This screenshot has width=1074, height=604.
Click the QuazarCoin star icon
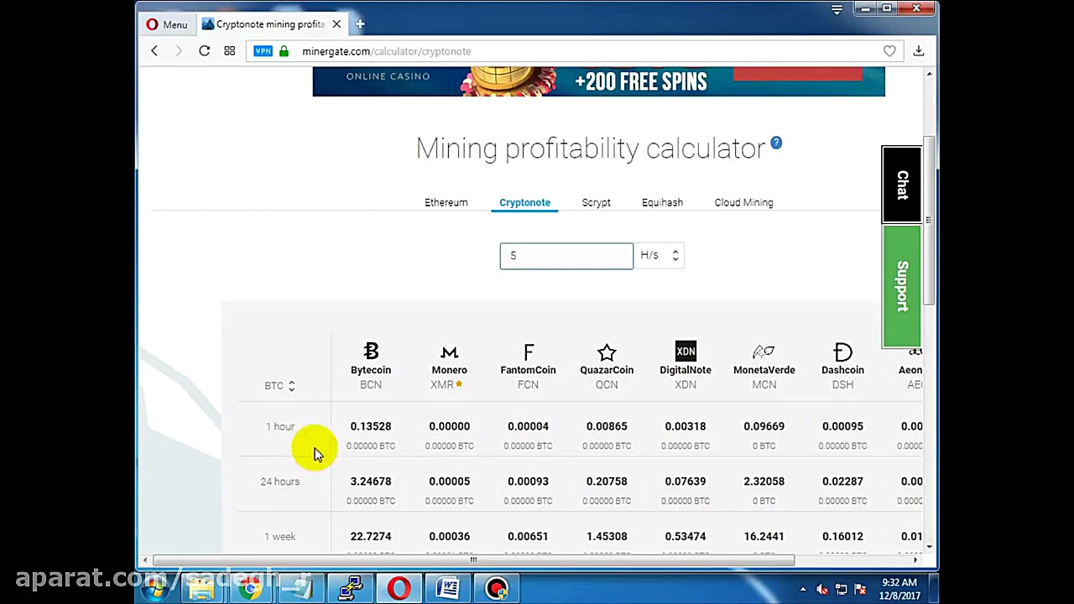coord(607,351)
